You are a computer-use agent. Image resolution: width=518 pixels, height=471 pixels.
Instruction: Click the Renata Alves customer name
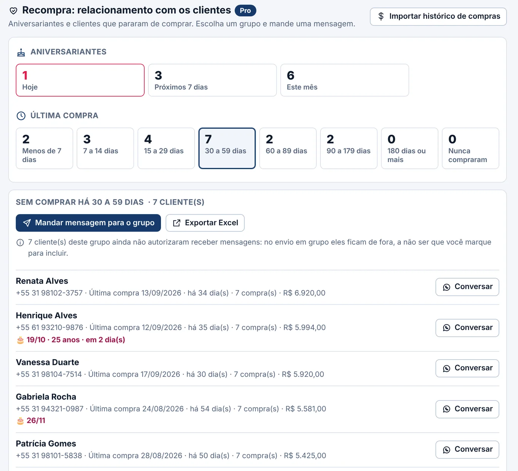pos(42,281)
